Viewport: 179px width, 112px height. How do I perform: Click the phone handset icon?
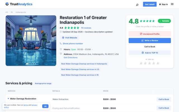61,43
